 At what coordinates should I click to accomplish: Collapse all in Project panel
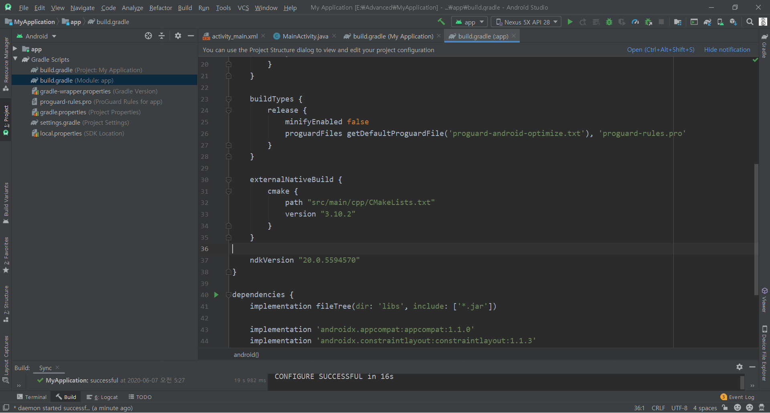click(x=162, y=36)
